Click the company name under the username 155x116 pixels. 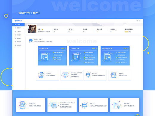[44, 32]
